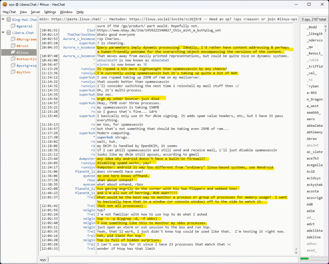Collapse the Libera.Chat server tree
The width and height of the screenshot is (329, 264).
tap(3, 33)
